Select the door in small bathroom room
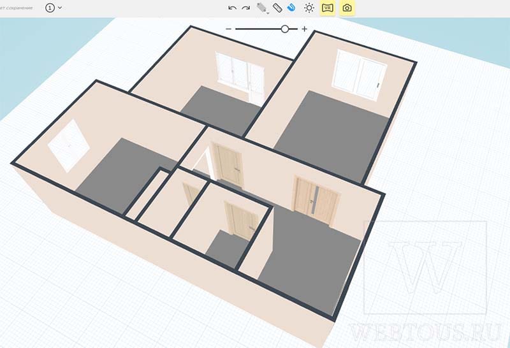The width and height of the screenshot is (510, 348). point(241,220)
